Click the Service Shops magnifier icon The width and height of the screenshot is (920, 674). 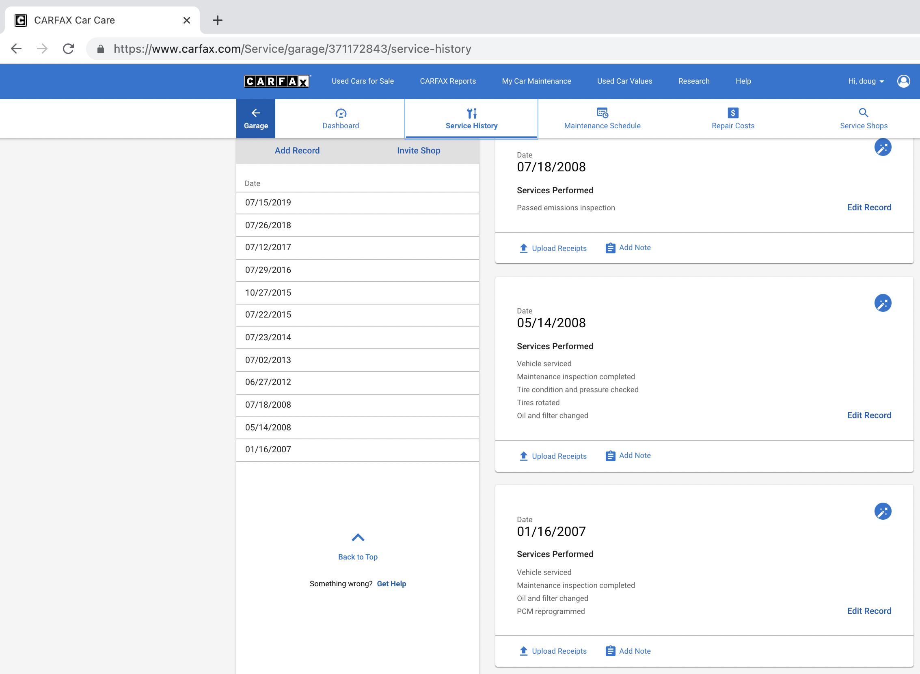(863, 112)
